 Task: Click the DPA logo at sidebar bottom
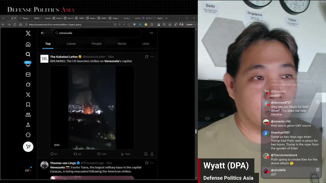[x=28, y=170]
